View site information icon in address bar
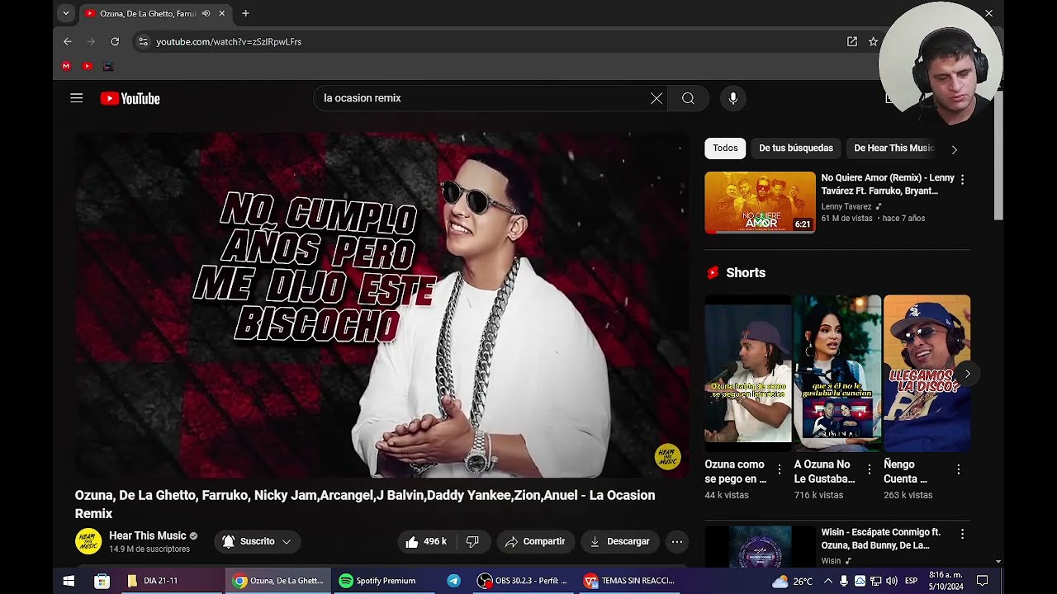The image size is (1057, 594). point(143,41)
